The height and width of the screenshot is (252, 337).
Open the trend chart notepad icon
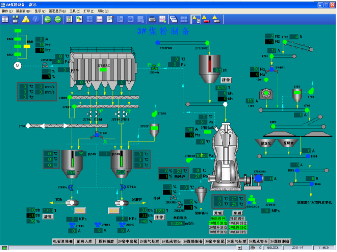[100, 19]
